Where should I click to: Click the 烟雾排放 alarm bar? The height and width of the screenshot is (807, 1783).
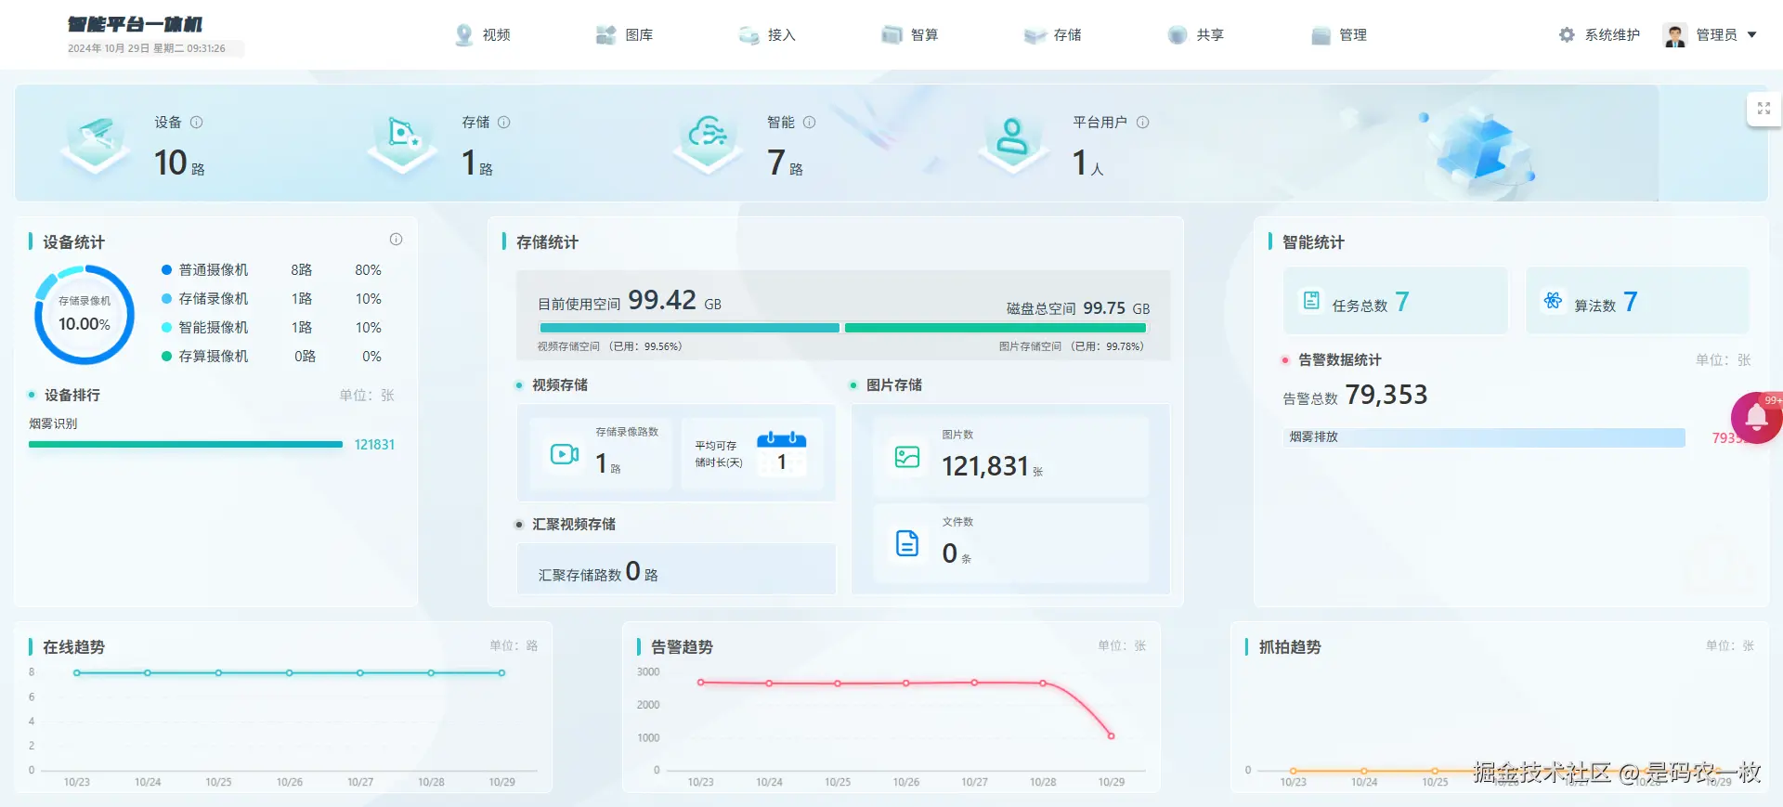[1484, 437]
